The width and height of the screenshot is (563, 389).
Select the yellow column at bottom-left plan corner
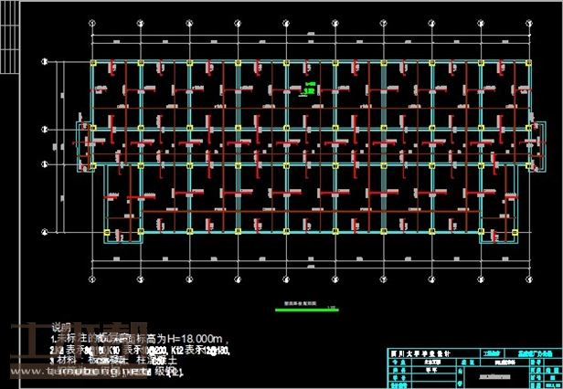click(x=108, y=232)
